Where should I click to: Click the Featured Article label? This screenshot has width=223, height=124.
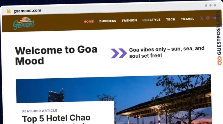[x=40, y=111]
